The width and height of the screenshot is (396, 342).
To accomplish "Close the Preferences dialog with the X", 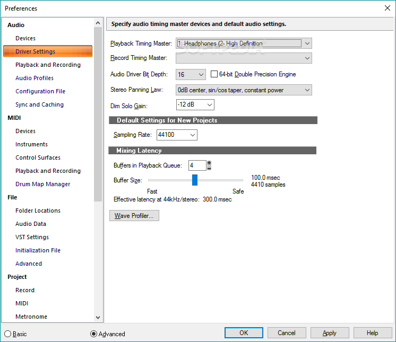I will [387, 8].
